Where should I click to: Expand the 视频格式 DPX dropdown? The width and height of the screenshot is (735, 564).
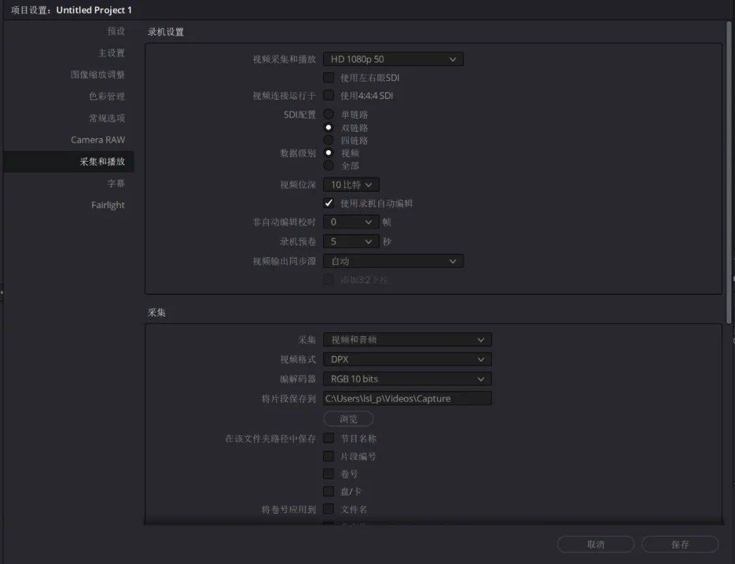(407, 359)
